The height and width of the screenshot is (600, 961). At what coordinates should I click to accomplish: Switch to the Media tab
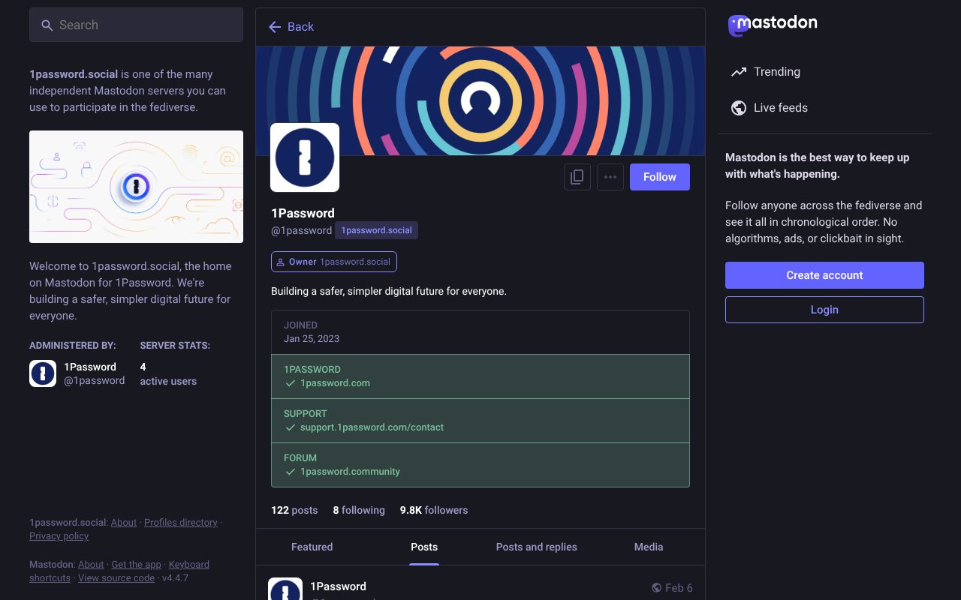coord(648,547)
